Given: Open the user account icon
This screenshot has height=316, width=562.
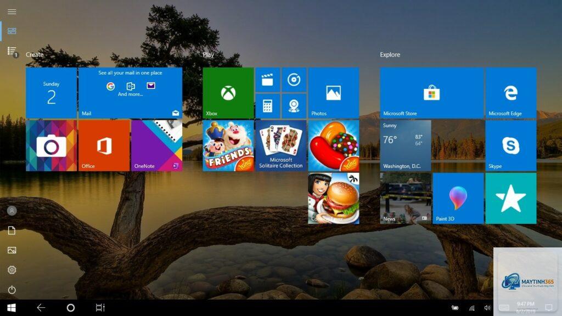Looking at the screenshot, I should (x=12, y=211).
